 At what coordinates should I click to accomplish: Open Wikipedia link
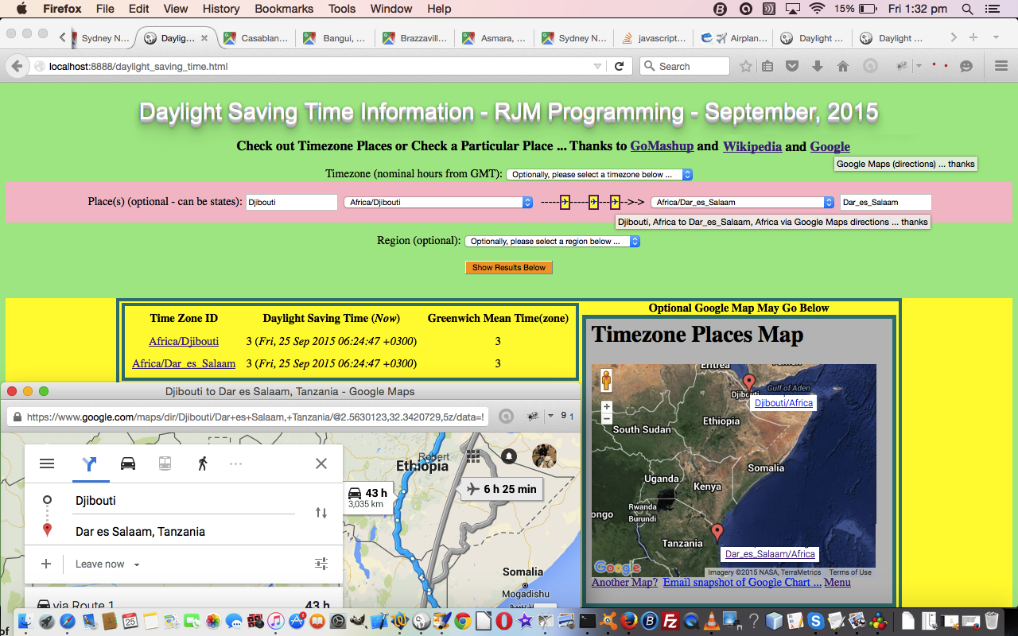point(752,146)
